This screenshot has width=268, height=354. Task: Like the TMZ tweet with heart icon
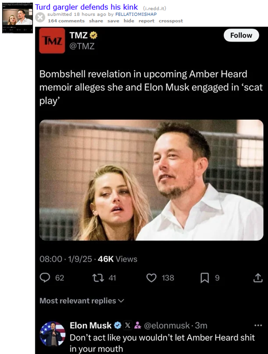point(152,278)
